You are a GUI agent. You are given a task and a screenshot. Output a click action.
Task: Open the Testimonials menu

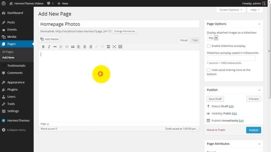point(17,66)
